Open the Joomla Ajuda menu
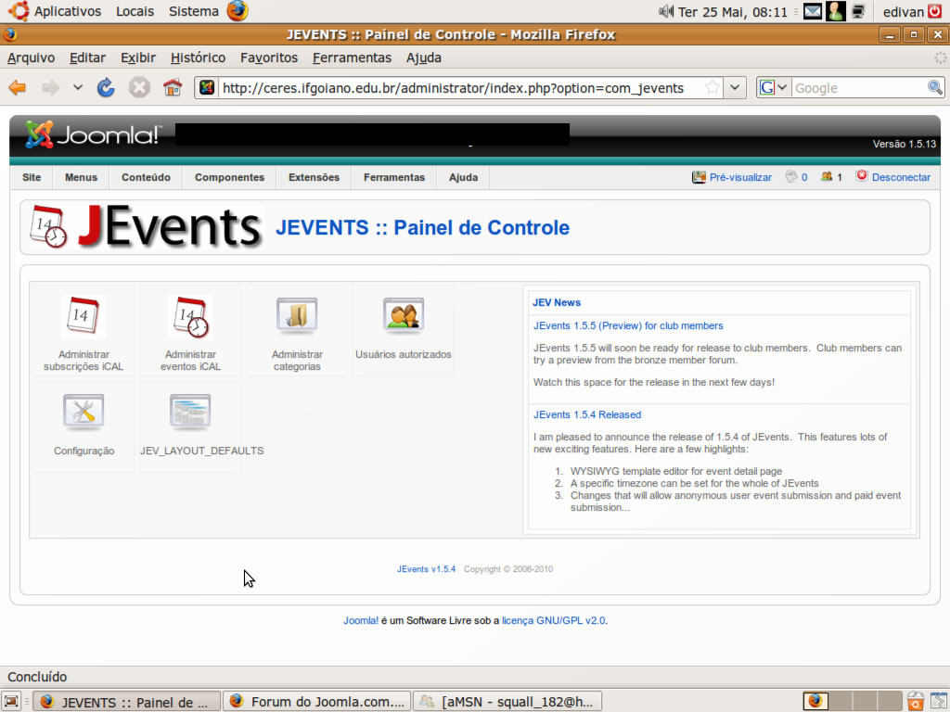Viewport: 950px width, 712px height. pos(464,177)
